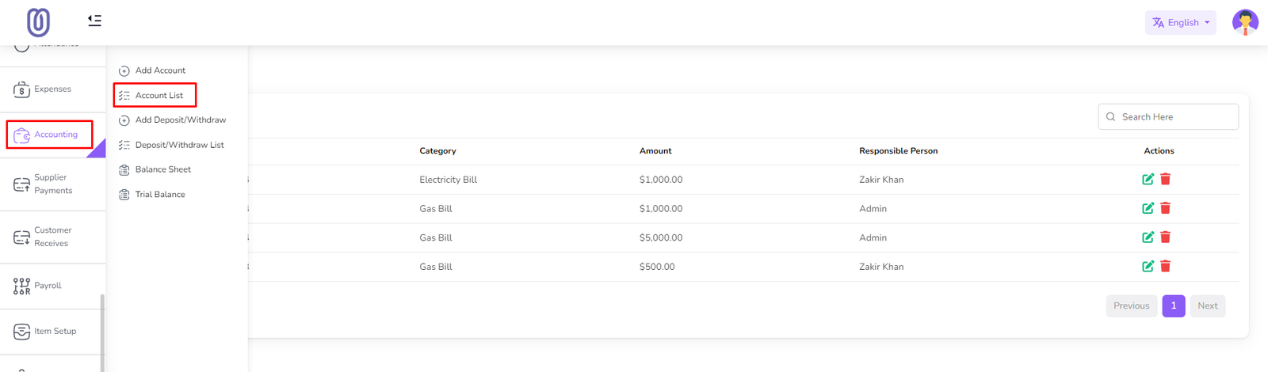Select Account List from Accounting submenu
Viewport: 1268px width, 372px height.
click(158, 96)
